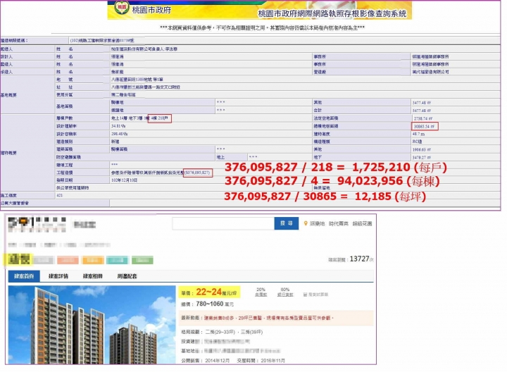The image size is (507, 372).
Task: Click the permit image query system banner title
Action: tap(332, 13)
